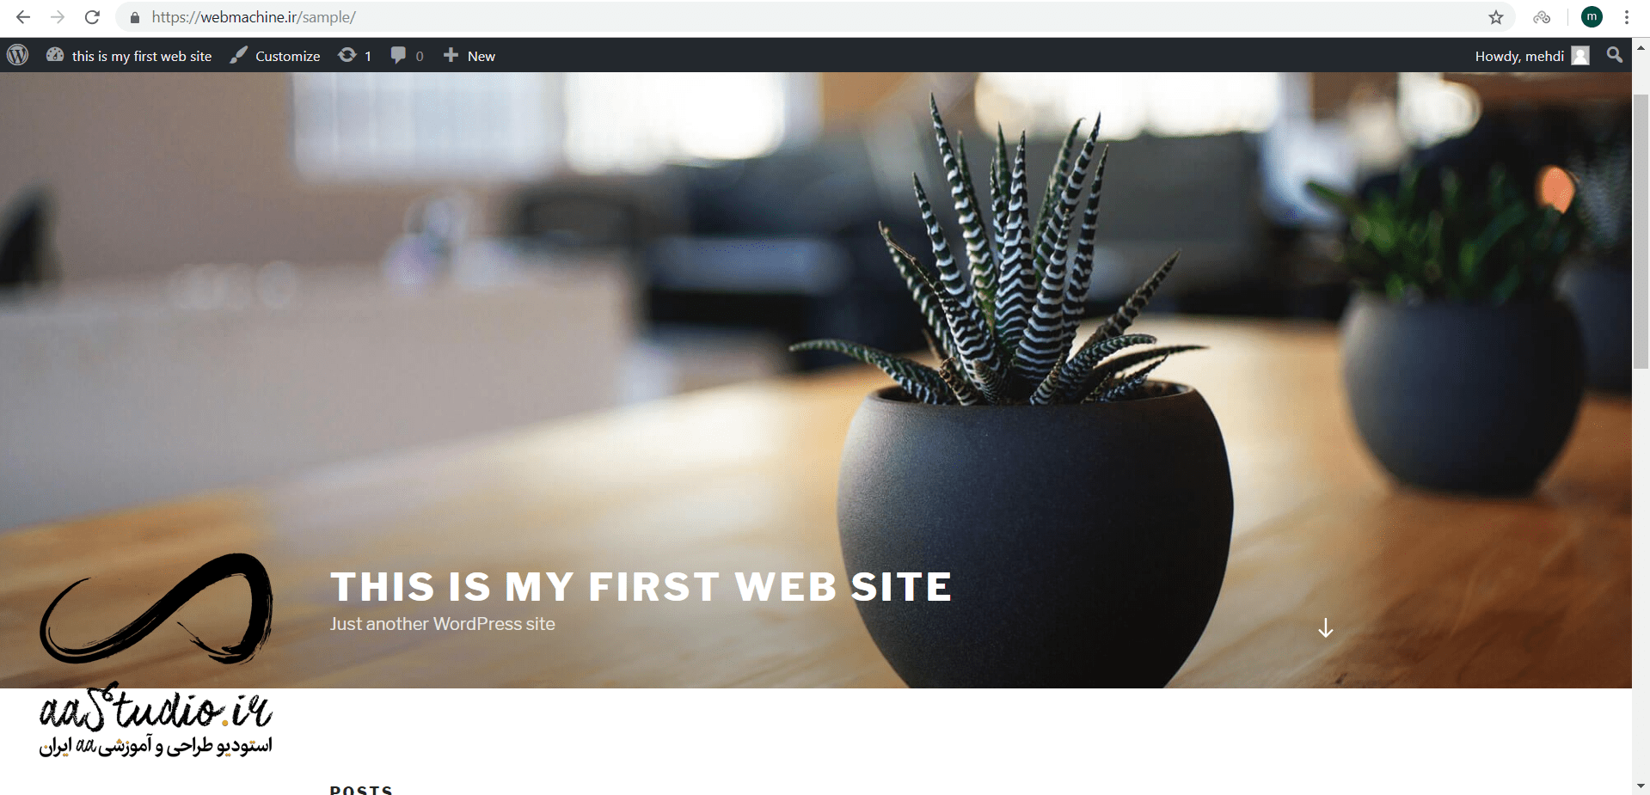Click the browser forward arrow
The width and height of the screenshot is (1650, 795).
[x=58, y=17]
